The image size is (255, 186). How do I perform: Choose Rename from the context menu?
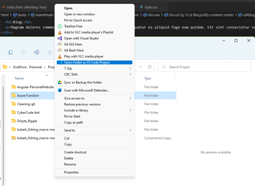(95, 164)
